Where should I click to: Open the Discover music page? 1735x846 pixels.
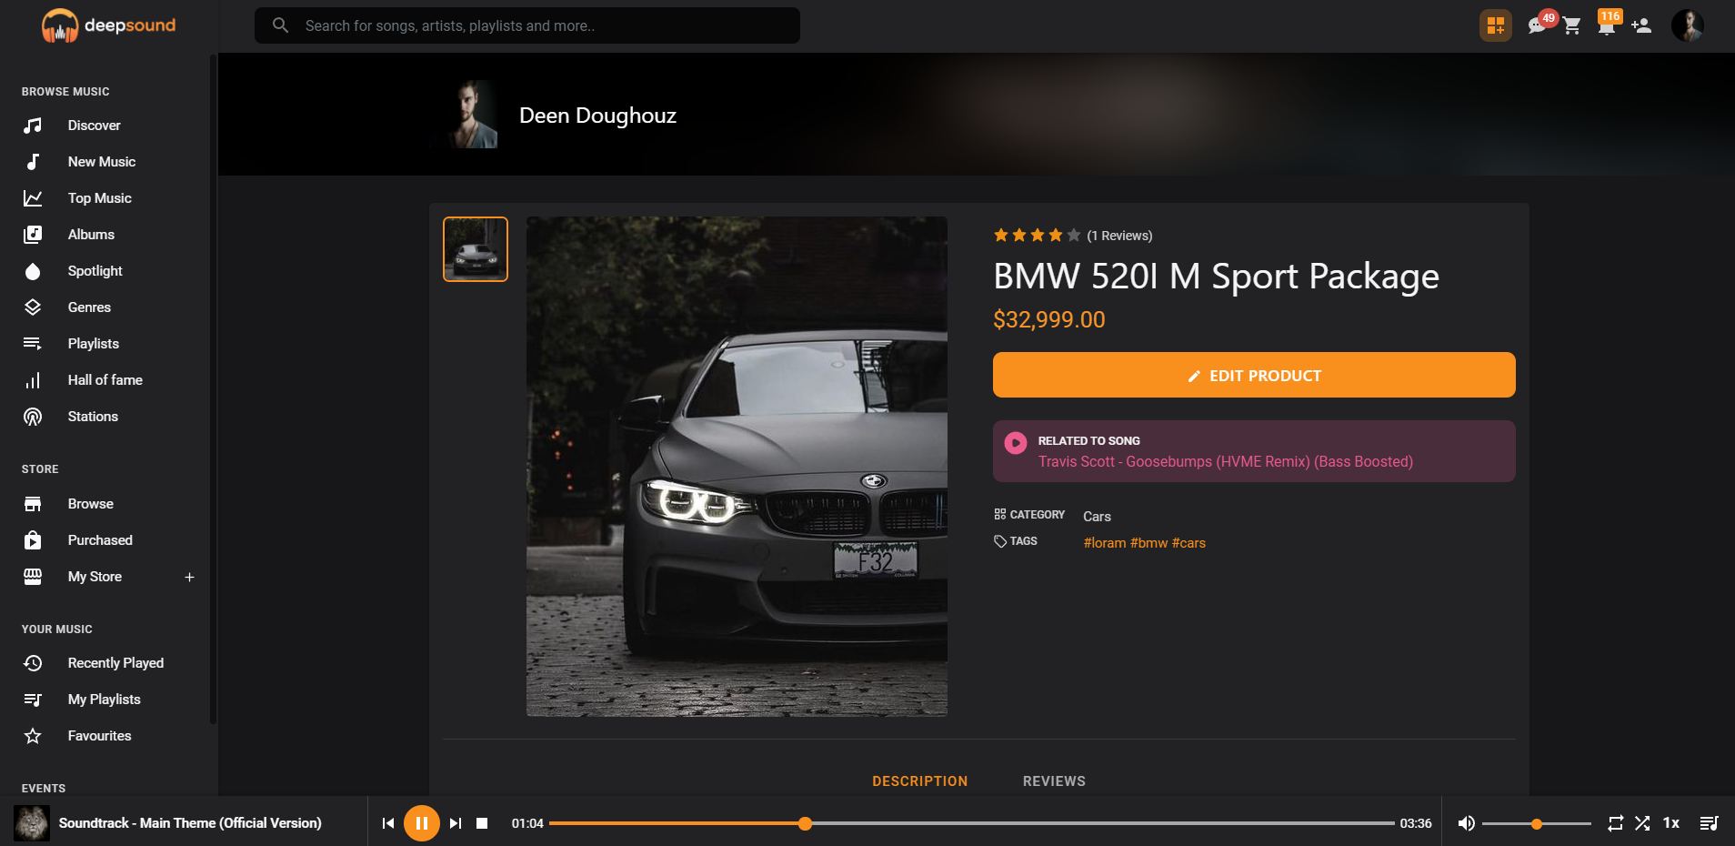(x=94, y=126)
